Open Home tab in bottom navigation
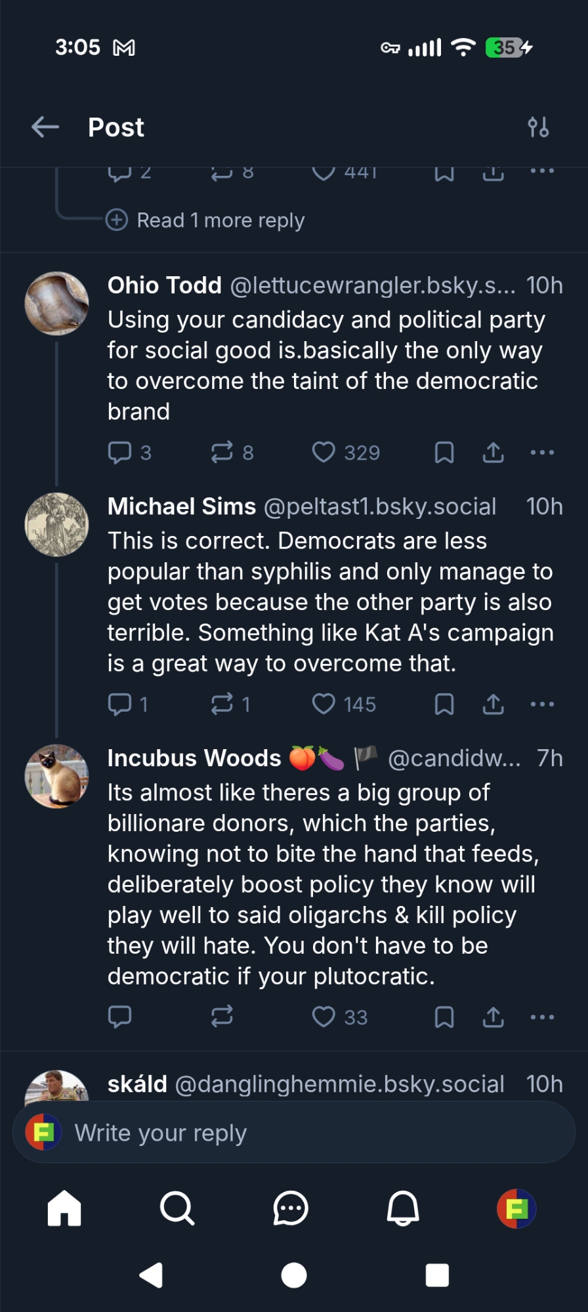588x1312 pixels. [x=64, y=1208]
